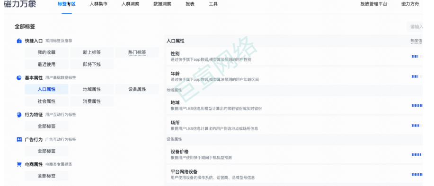Click the 场所 heat value bar

pyautogui.click(x=417, y=126)
